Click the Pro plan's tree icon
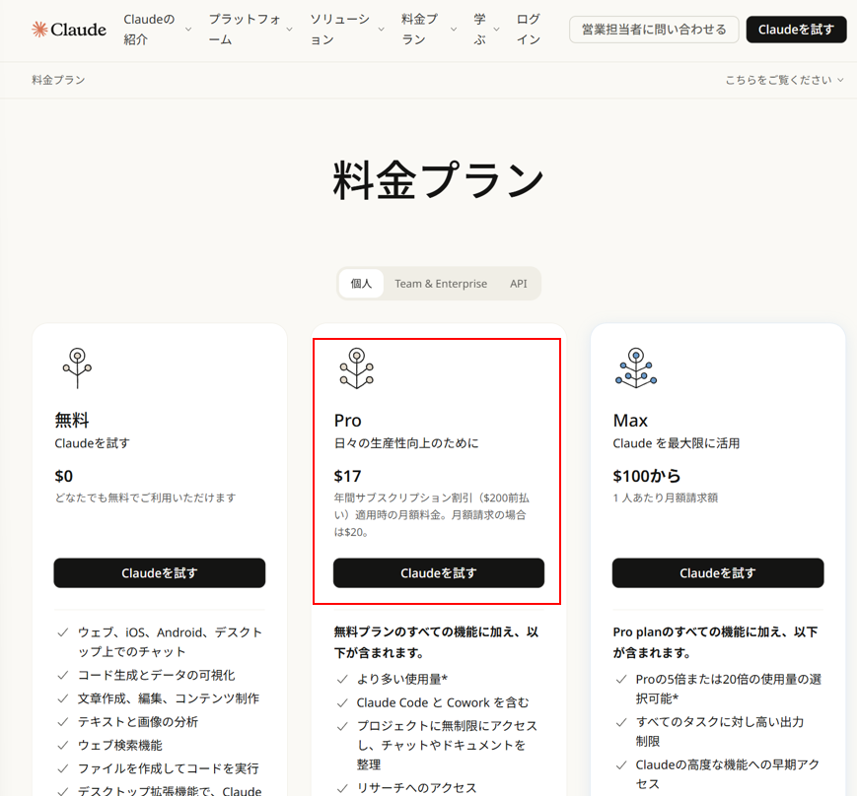The image size is (857, 796). coord(355,368)
